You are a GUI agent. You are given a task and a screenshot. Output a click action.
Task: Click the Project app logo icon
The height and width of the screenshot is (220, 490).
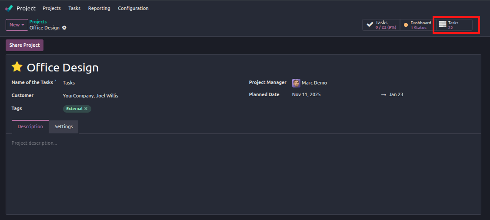(x=9, y=8)
